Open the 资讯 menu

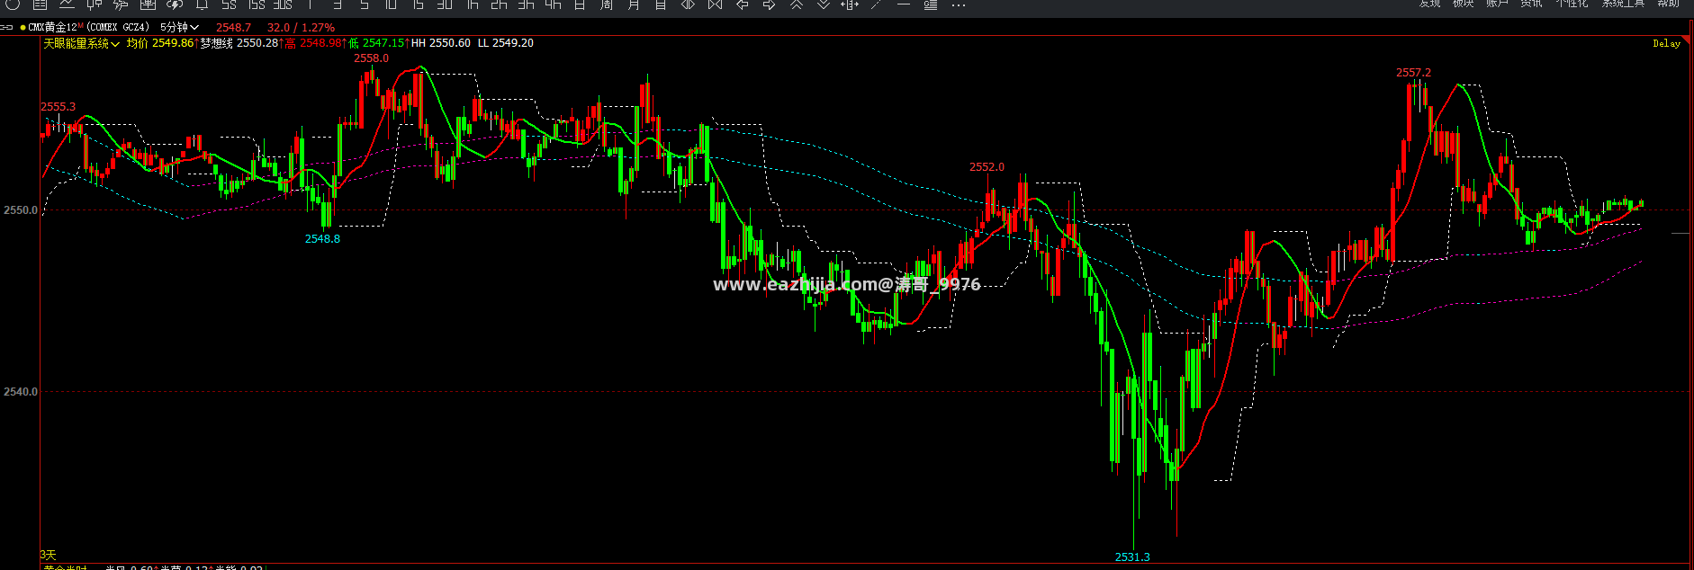click(x=1531, y=4)
